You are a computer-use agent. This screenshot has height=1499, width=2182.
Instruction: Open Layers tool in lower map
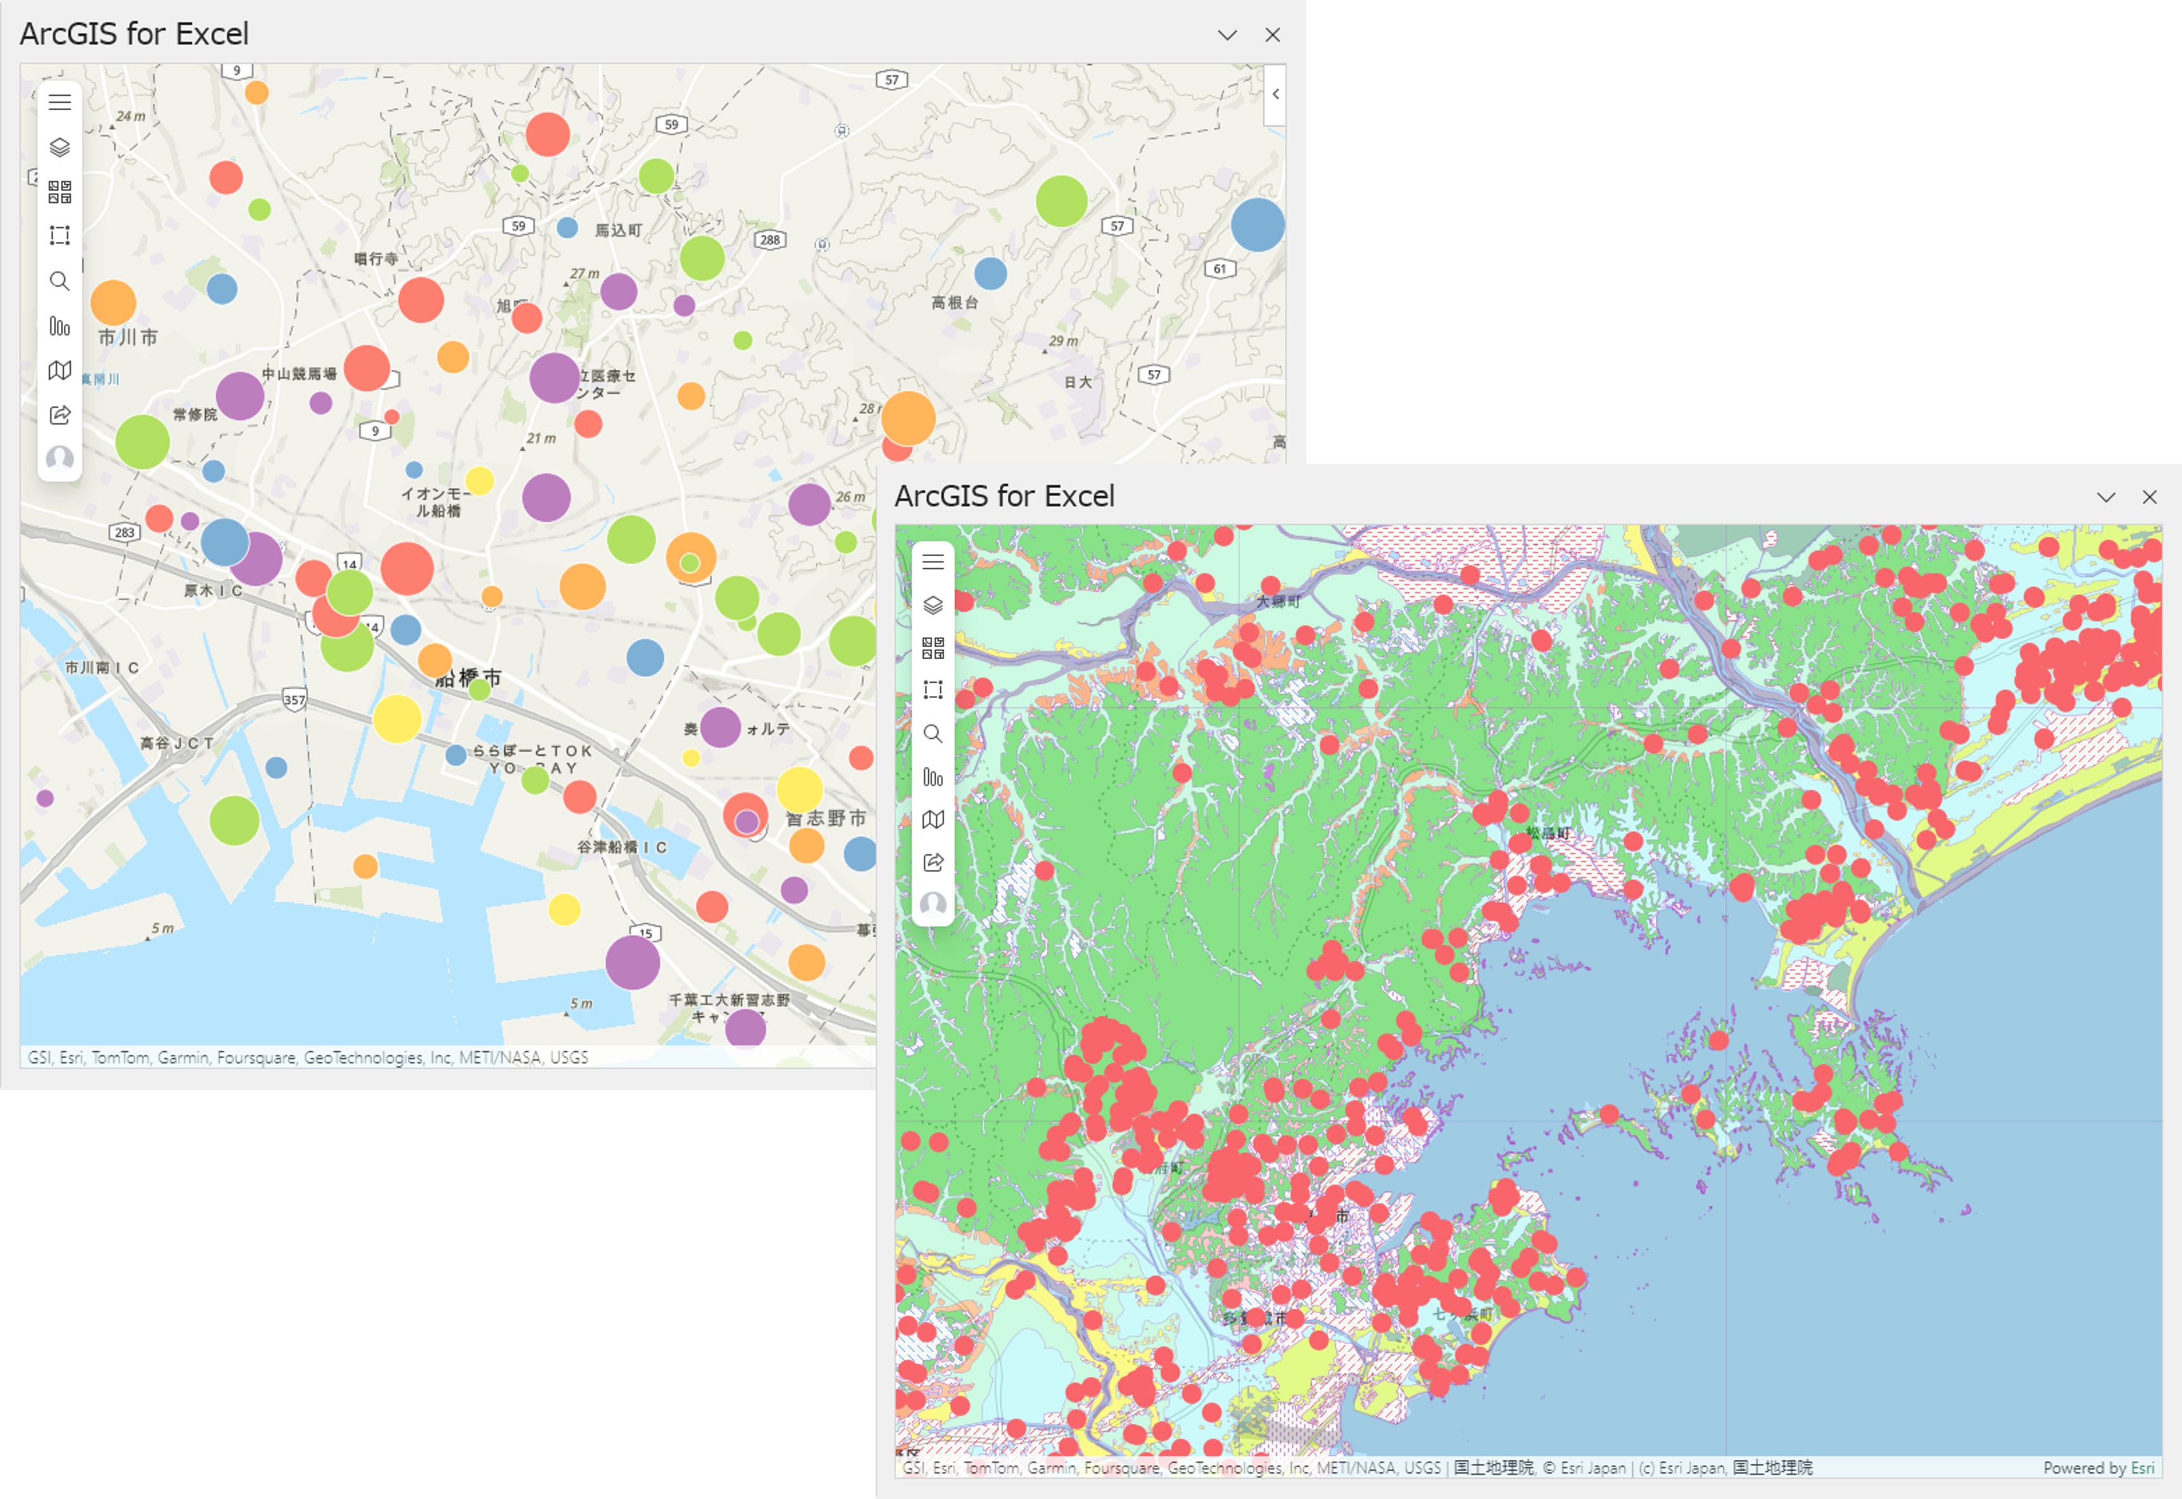tap(932, 605)
